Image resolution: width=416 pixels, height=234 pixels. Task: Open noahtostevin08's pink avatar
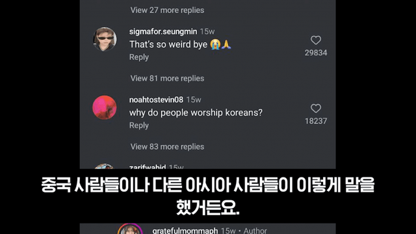(105, 107)
